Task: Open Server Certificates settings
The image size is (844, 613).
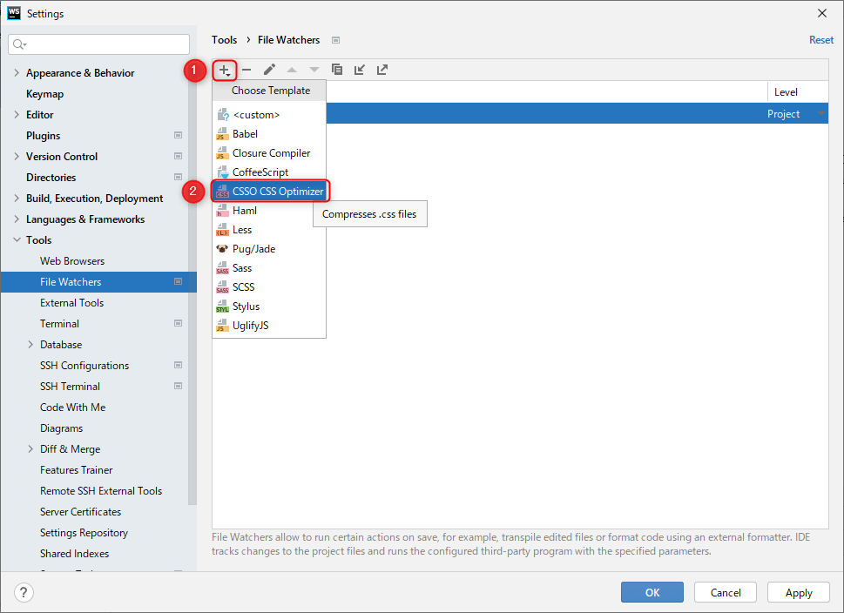Action: click(81, 512)
